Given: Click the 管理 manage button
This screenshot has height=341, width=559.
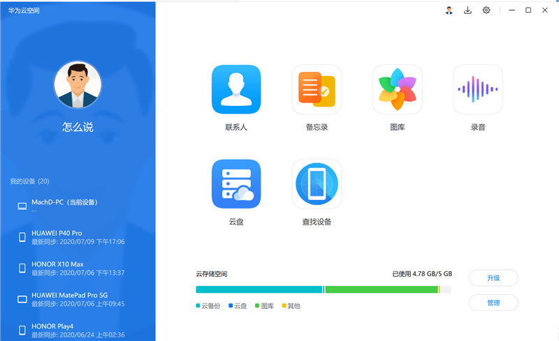Looking at the screenshot, I should click(493, 303).
